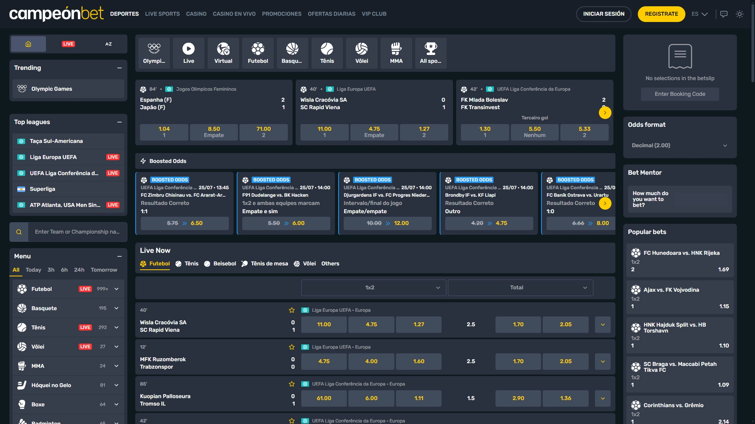This screenshot has width=755, height=424.
Task: Open the 1x2 market dropdown
Action: [374, 288]
